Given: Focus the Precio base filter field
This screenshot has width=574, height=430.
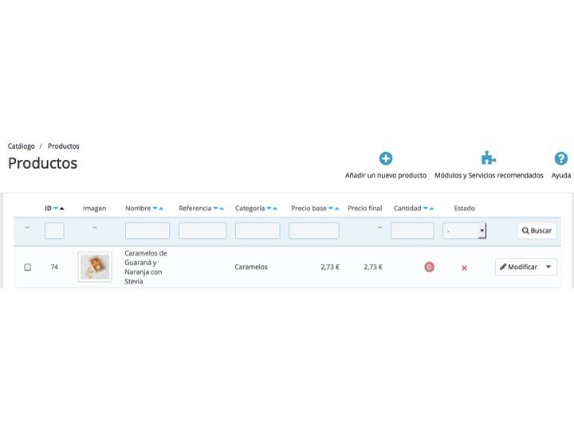Looking at the screenshot, I should pyautogui.click(x=314, y=231).
